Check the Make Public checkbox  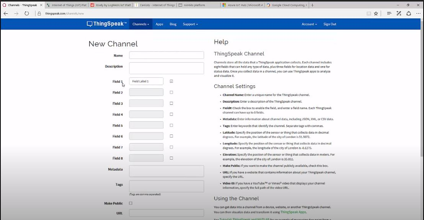(x=130, y=203)
